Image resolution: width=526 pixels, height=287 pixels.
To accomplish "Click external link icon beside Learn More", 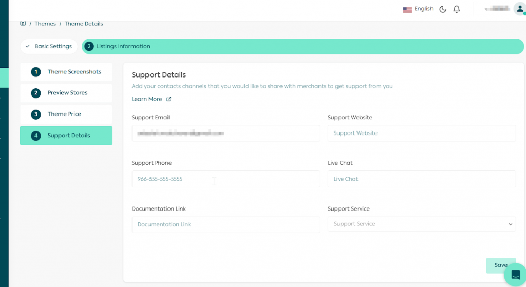I will [x=168, y=99].
